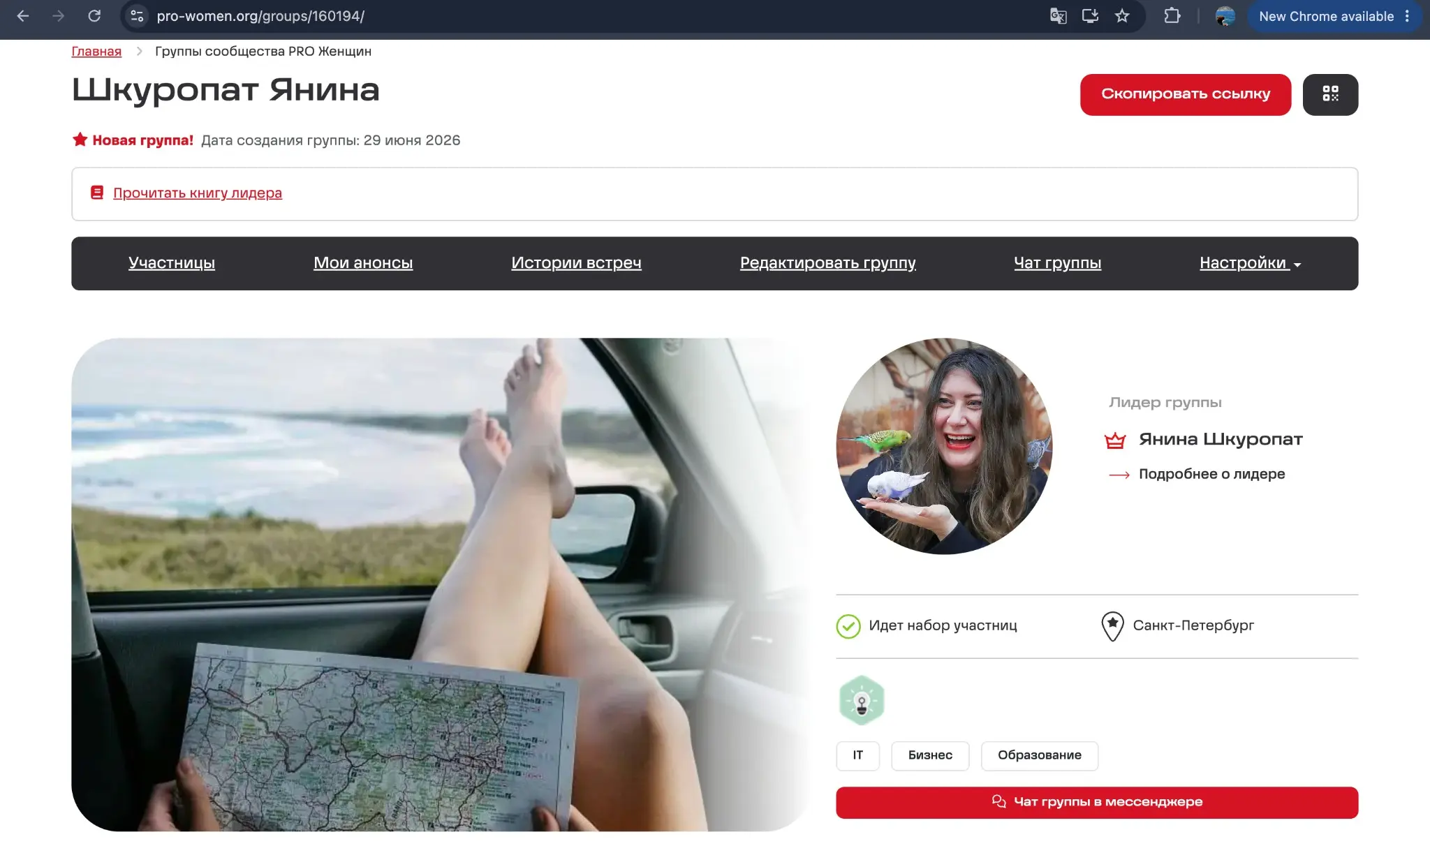Select the IT tag

pyautogui.click(x=857, y=755)
